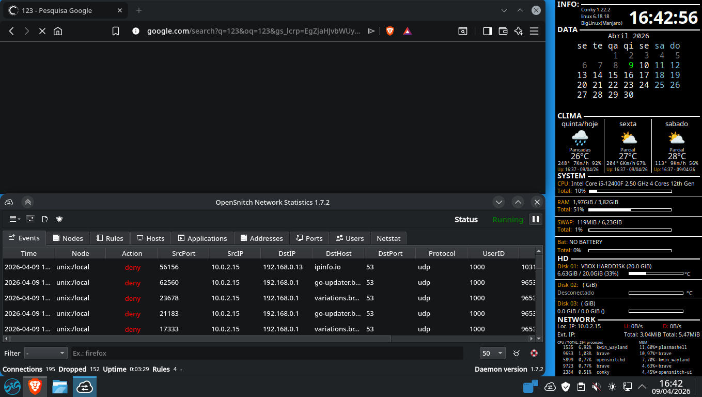
Task: Open the row limit dropdown showing 50
Action: 492,353
